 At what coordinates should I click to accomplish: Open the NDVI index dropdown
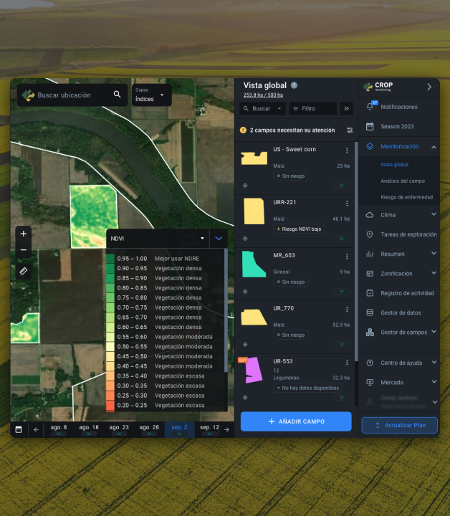tap(158, 238)
